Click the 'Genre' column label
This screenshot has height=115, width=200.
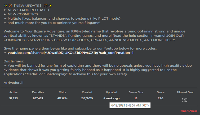(x=161, y=92)
